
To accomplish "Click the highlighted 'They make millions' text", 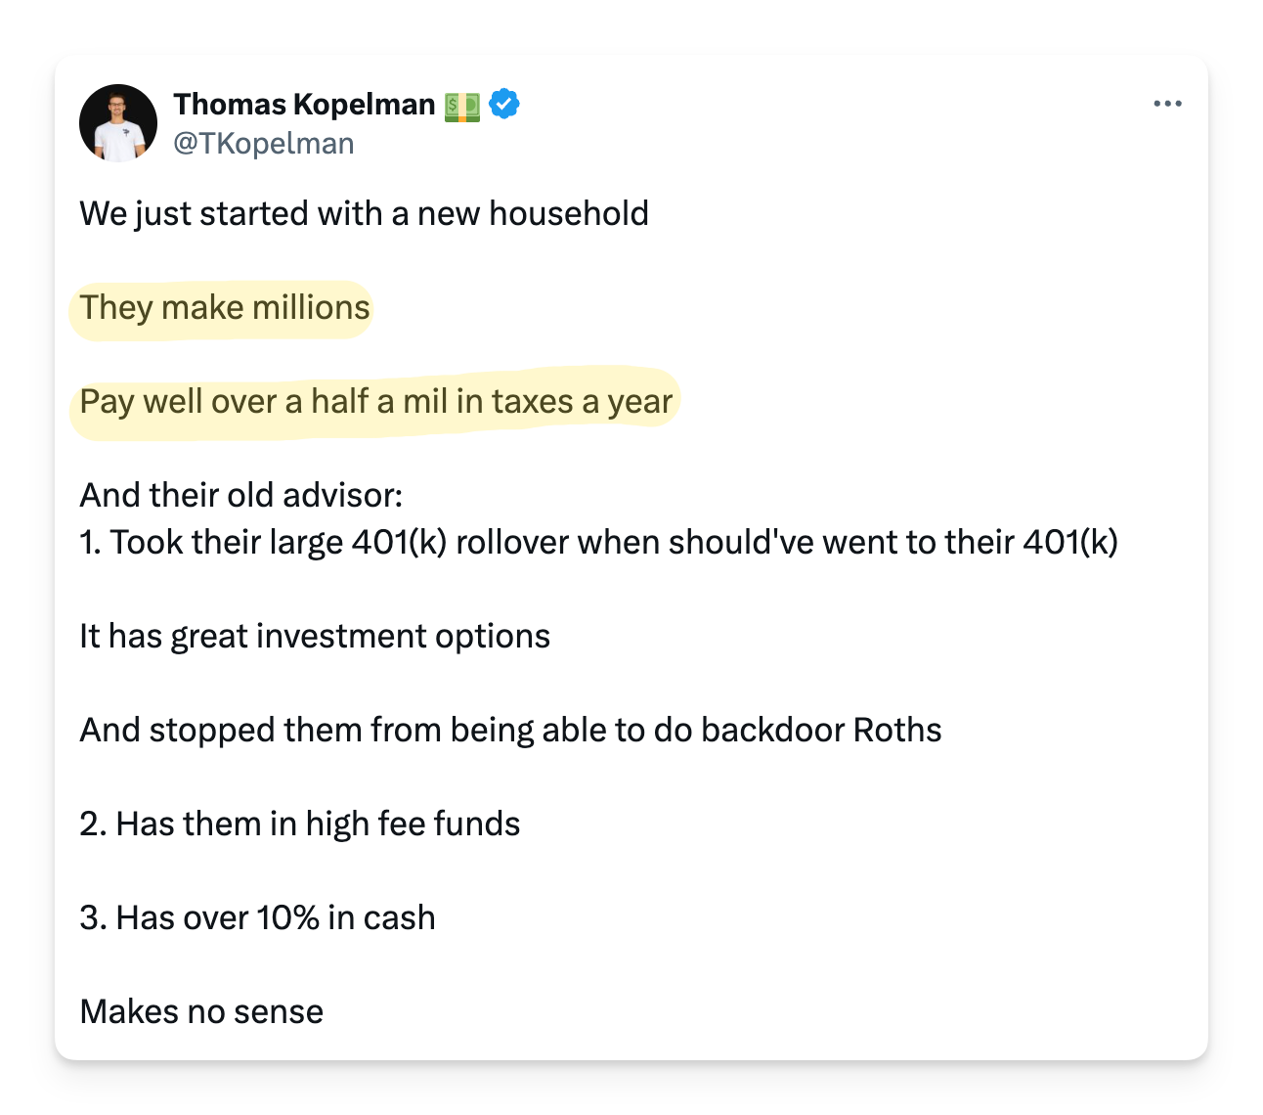I will [x=225, y=308].
